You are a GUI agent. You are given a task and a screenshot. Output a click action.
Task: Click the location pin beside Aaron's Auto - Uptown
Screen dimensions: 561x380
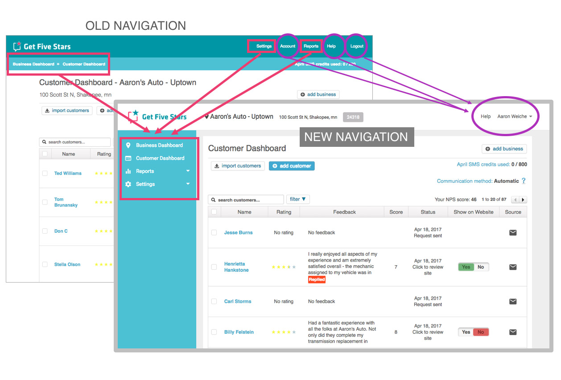(x=206, y=117)
